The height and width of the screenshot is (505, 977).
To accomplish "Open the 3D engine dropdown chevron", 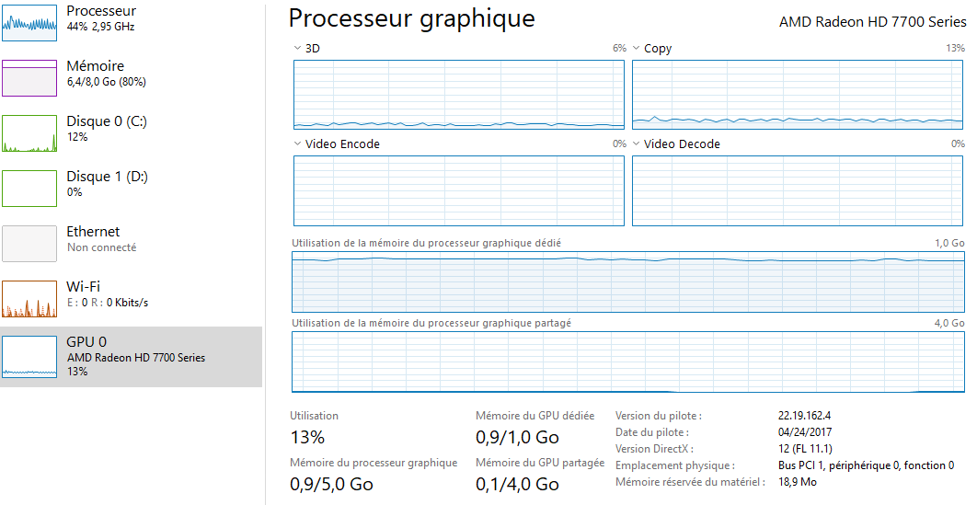I will click(297, 48).
